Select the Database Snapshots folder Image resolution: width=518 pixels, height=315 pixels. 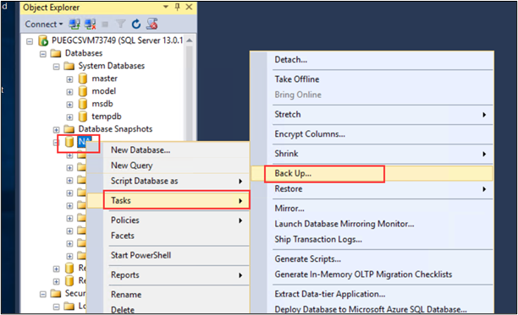(115, 129)
